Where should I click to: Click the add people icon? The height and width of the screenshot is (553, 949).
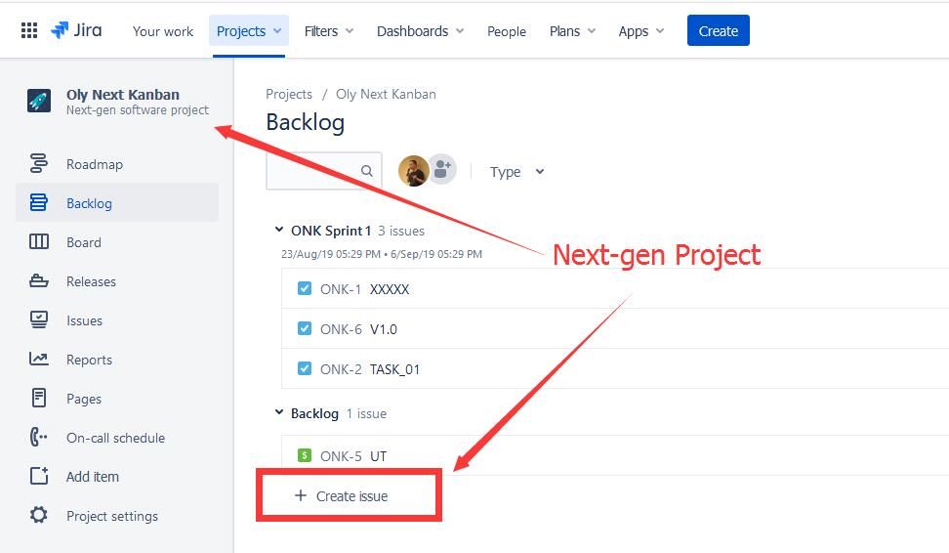pos(443,169)
